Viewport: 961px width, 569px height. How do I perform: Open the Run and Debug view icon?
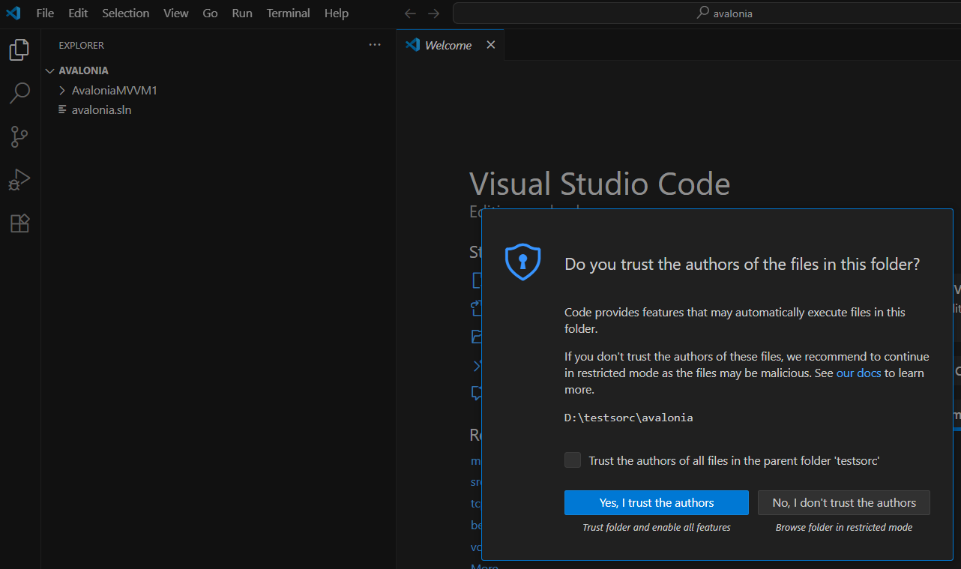pyautogui.click(x=19, y=180)
